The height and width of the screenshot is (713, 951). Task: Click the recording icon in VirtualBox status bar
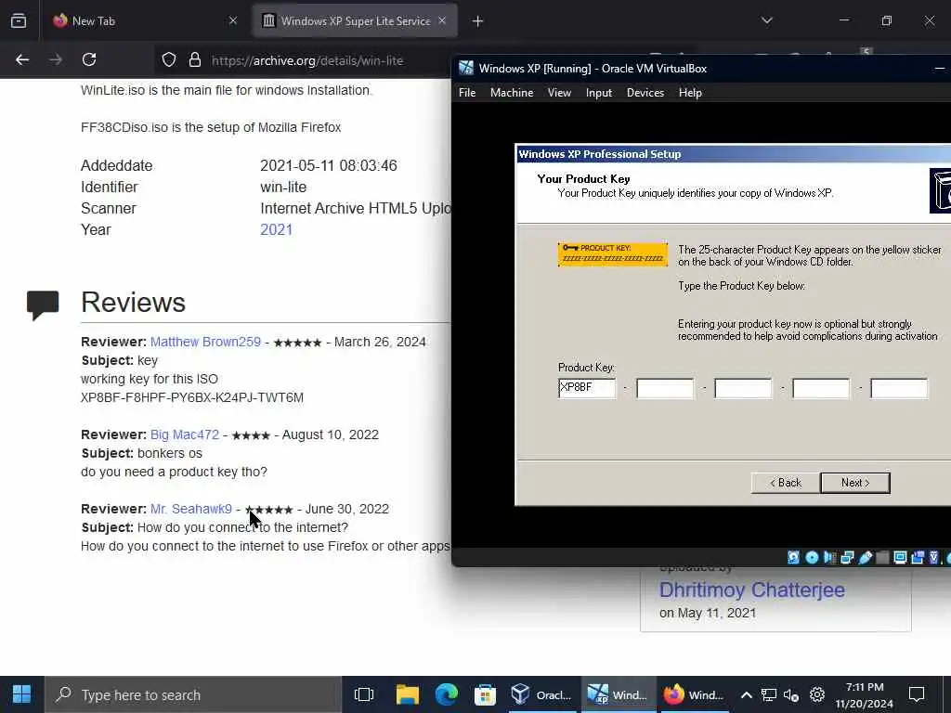point(918,557)
